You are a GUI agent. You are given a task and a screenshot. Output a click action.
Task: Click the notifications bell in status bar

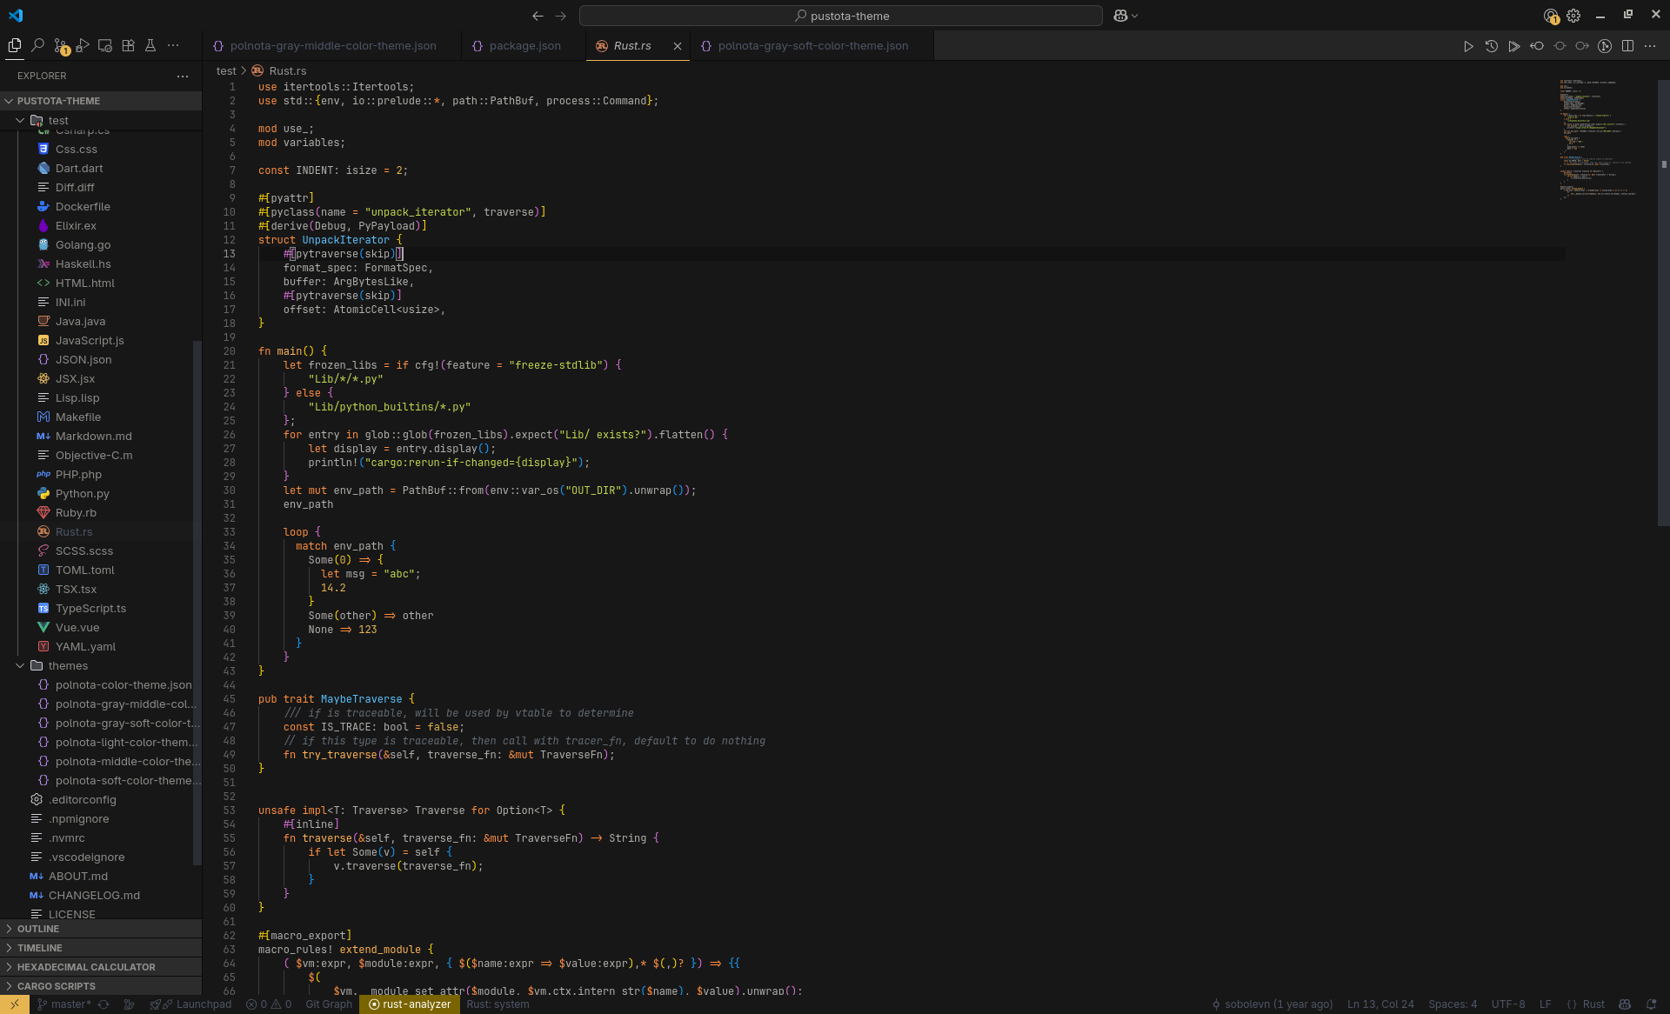pos(1651,1004)
